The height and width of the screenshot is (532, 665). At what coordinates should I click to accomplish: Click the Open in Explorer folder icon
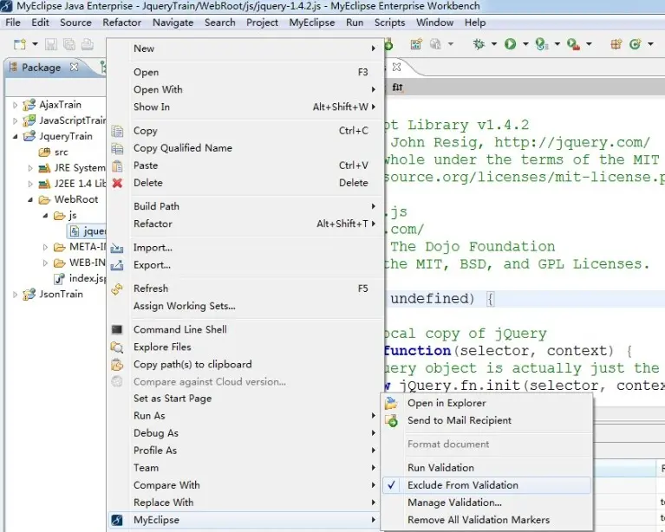click(x=391, y=403)
